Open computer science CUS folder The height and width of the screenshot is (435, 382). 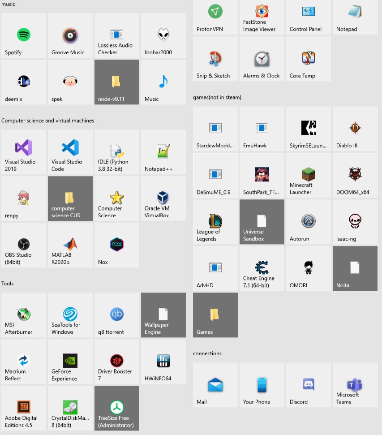70,198
